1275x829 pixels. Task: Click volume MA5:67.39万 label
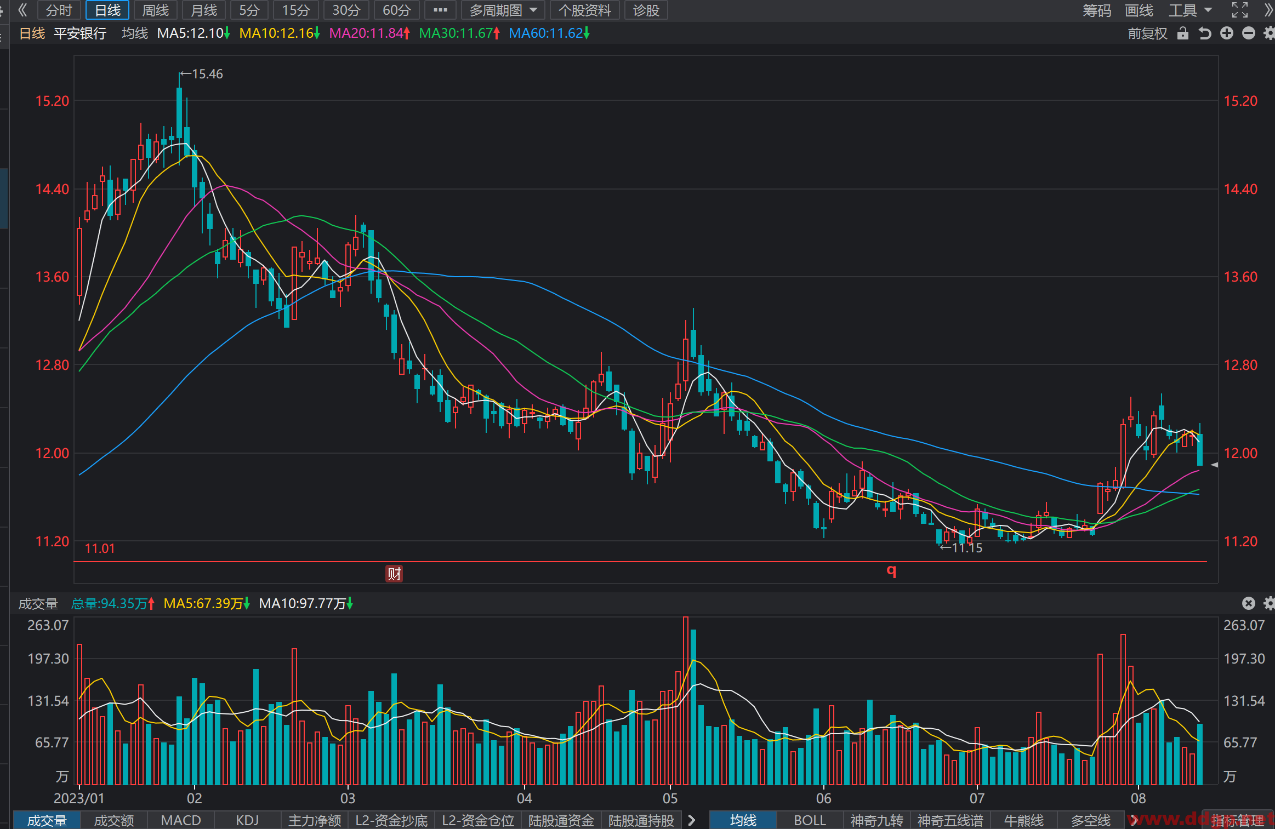(207, 603)
